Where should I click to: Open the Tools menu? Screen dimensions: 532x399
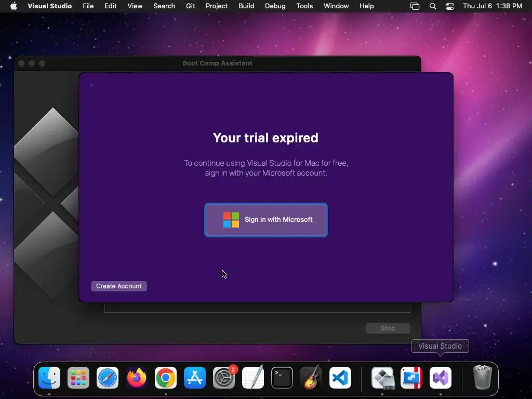tap(304, 6)
